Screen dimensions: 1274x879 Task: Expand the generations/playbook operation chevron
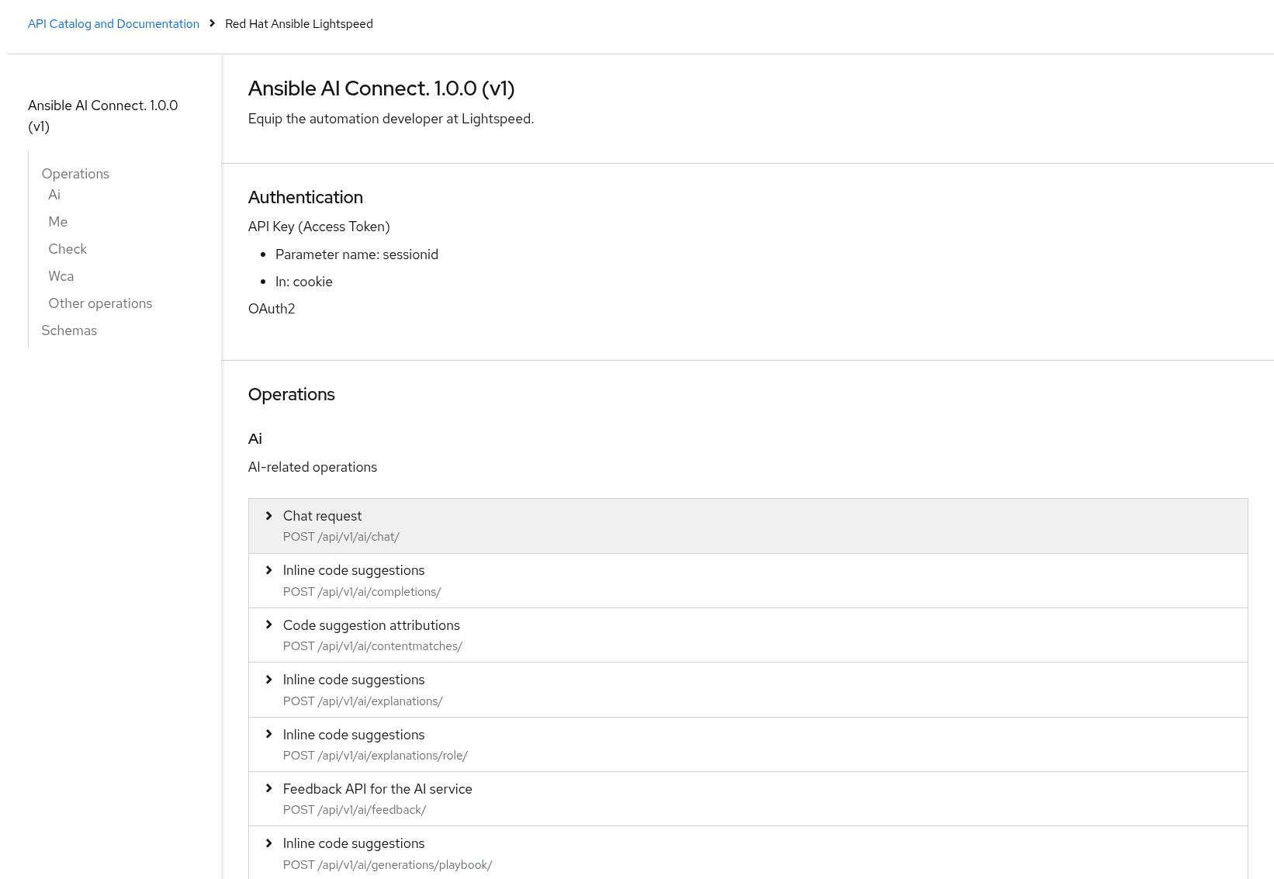click(269, 843)
